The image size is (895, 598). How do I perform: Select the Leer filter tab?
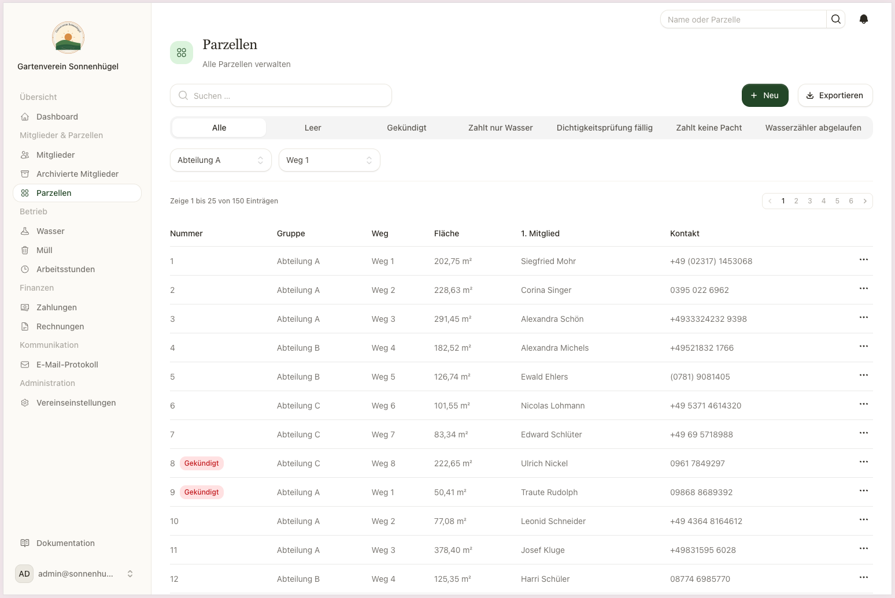tap(313, 128)
